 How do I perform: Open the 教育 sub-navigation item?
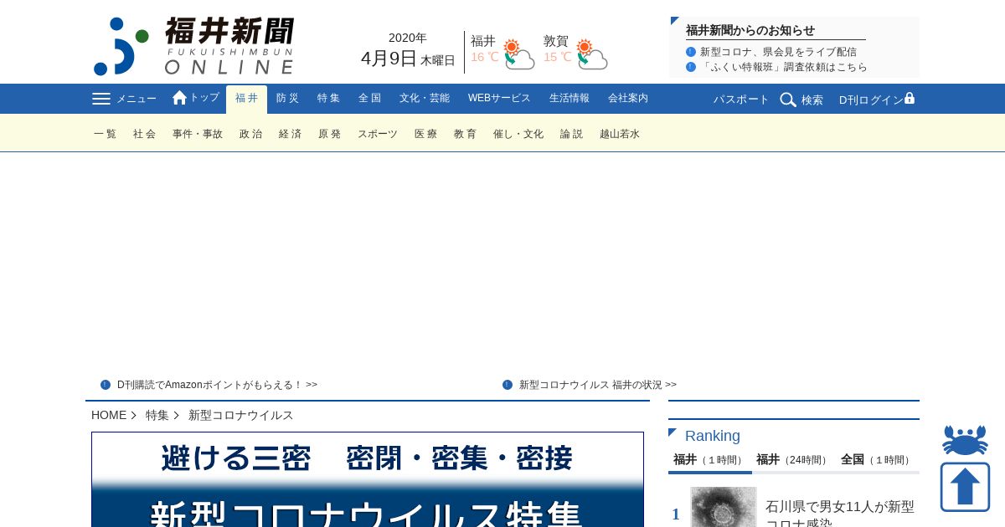466,134
